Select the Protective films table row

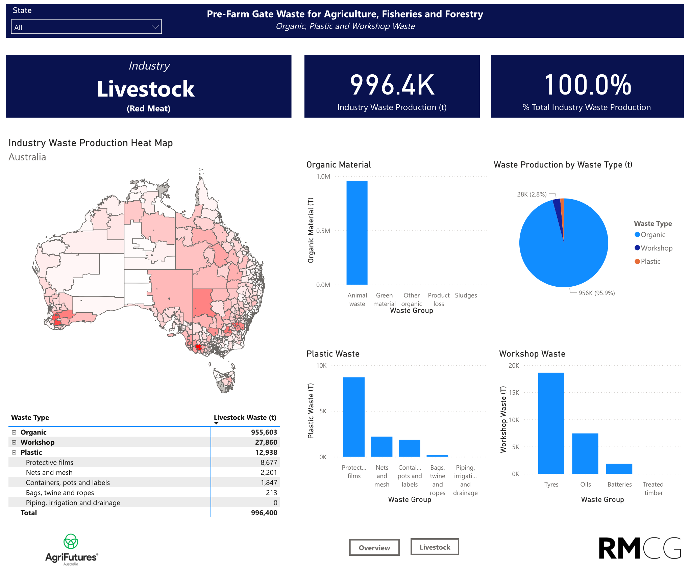[50, 462]
